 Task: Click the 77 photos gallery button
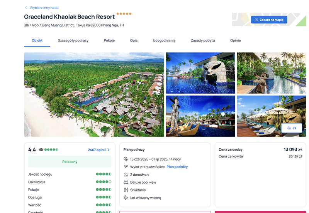click(292, 128)
